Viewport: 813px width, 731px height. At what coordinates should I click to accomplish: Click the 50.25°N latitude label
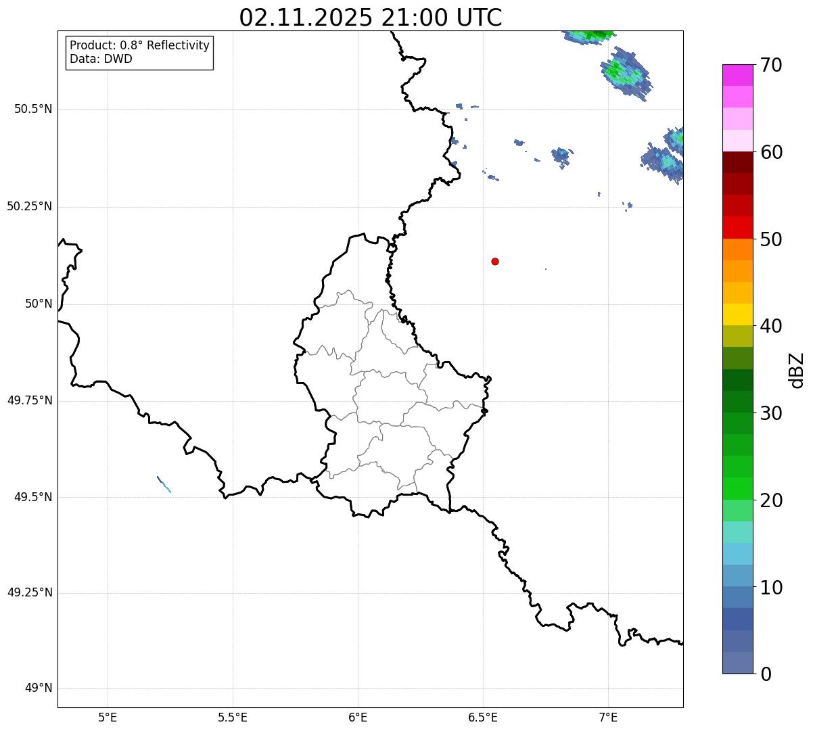30,207
